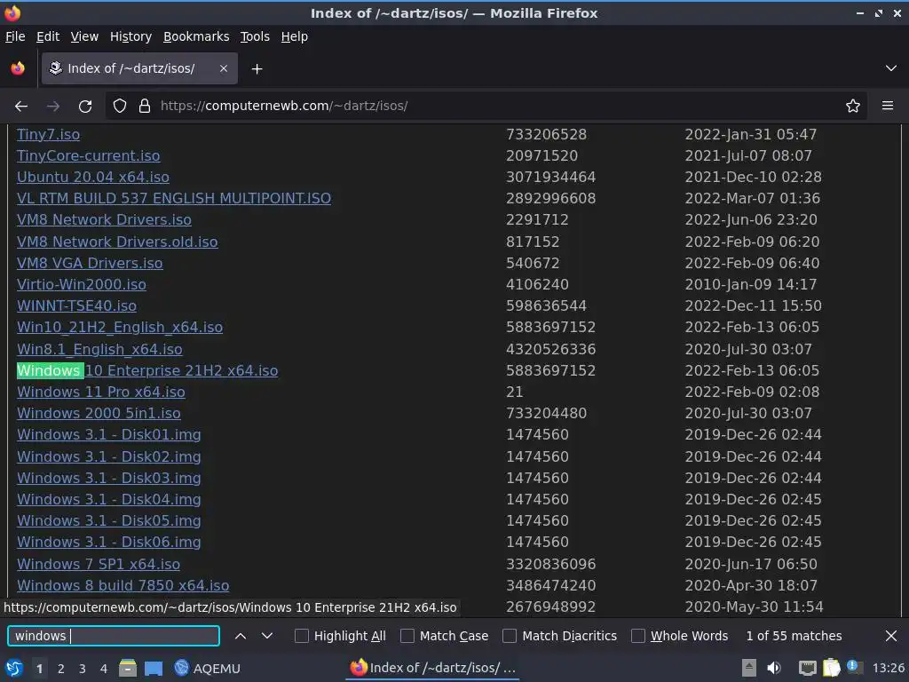This screenshot has width=909, height=682.
Task: Switch to workspace 4
Action: tap(104, 670)
